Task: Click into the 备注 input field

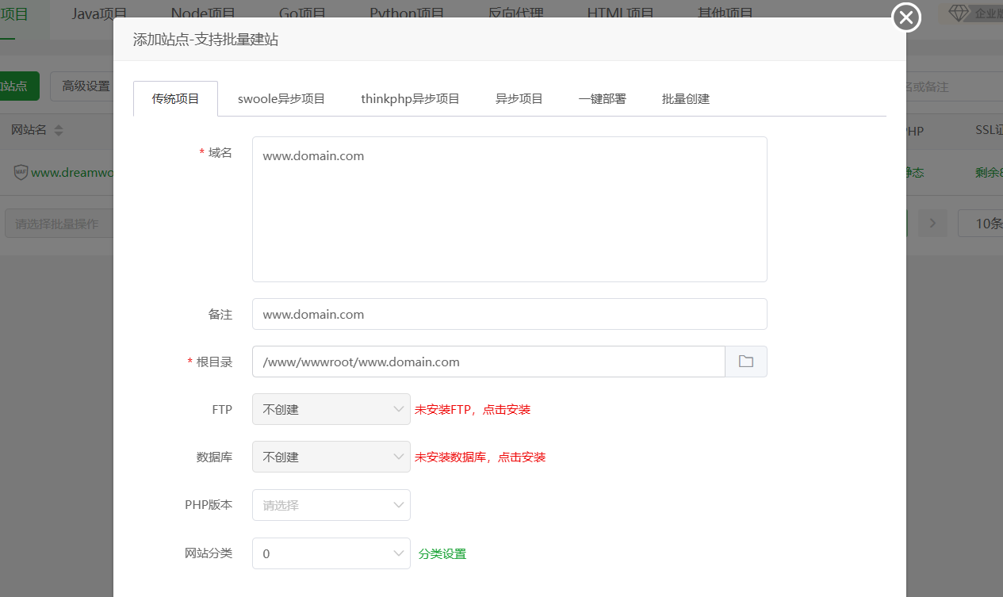Action: point(509,314)
